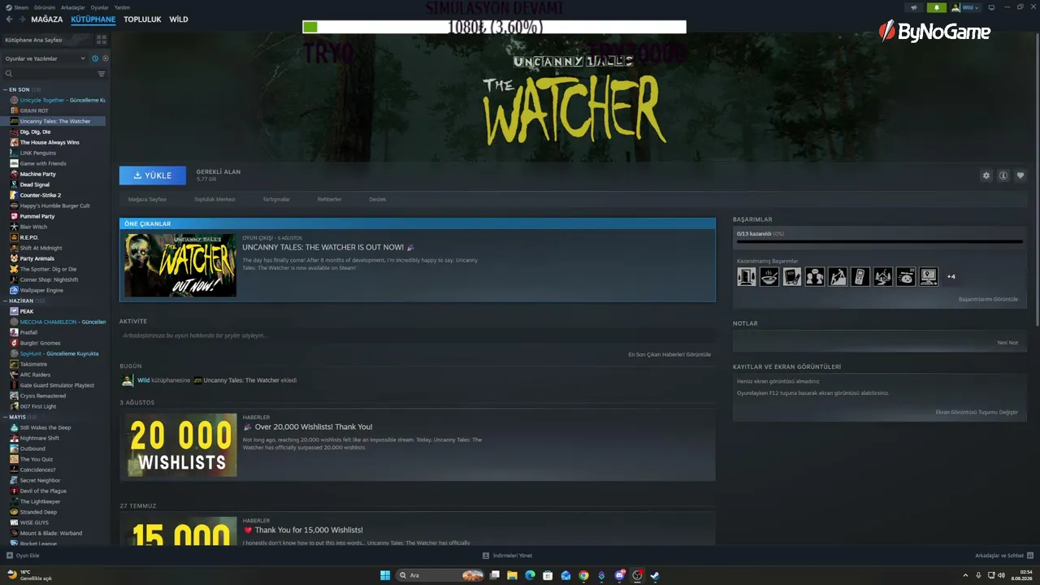
Task: Click first unearned achievement icon
Action: pos(747,276)
